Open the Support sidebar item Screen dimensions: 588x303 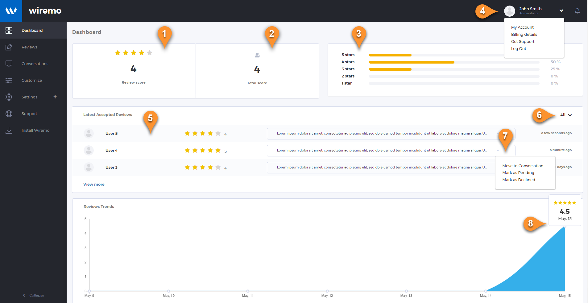click(x=33, y=114)
